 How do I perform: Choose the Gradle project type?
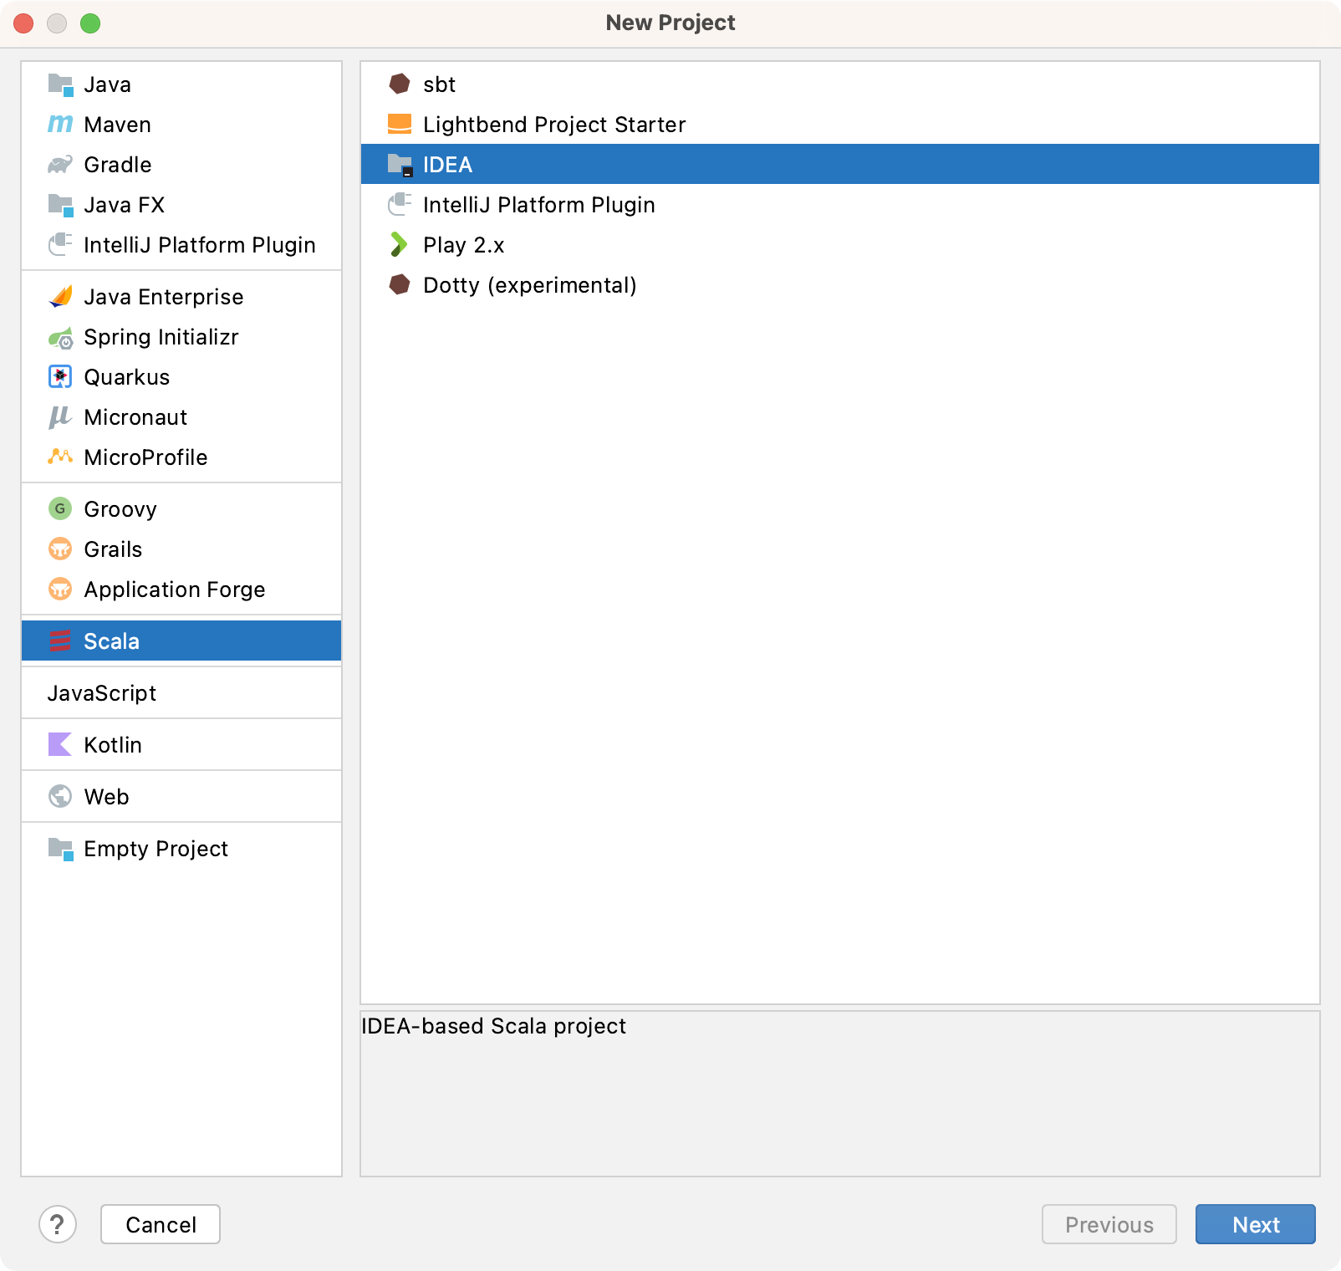click(181, 165)
